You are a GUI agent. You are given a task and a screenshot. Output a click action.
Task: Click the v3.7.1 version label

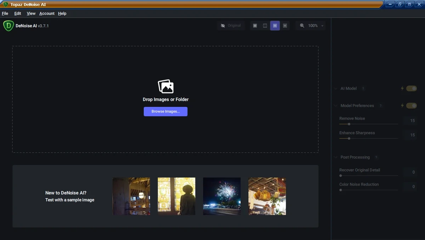click(43, 26)
